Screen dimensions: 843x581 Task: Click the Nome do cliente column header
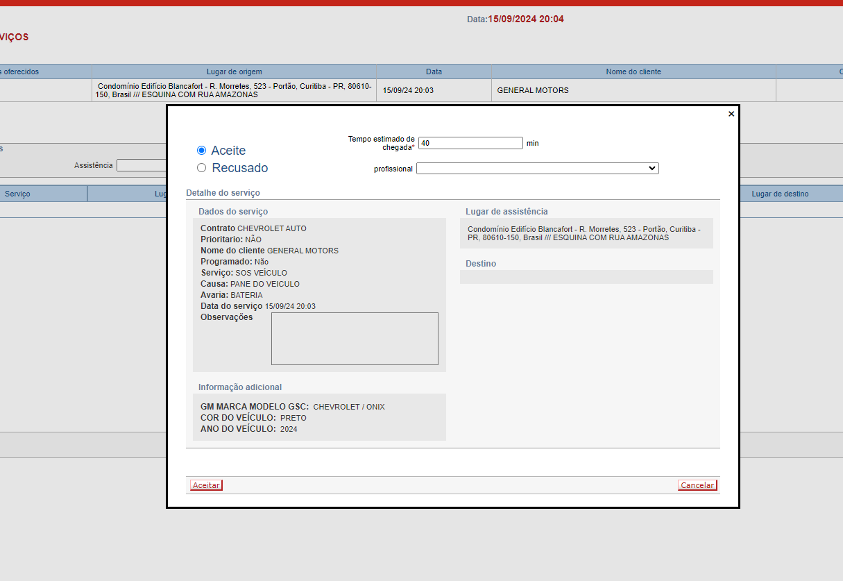(x=633, y=71)
